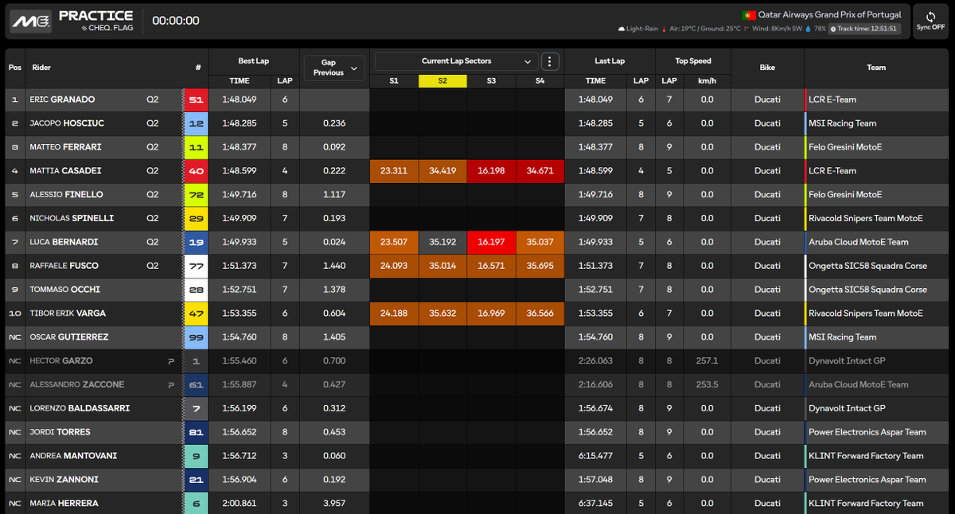Viewport: 955px width, 514px height.
Task: Open the three-dots sector options menu
Action: coord(550,61)
